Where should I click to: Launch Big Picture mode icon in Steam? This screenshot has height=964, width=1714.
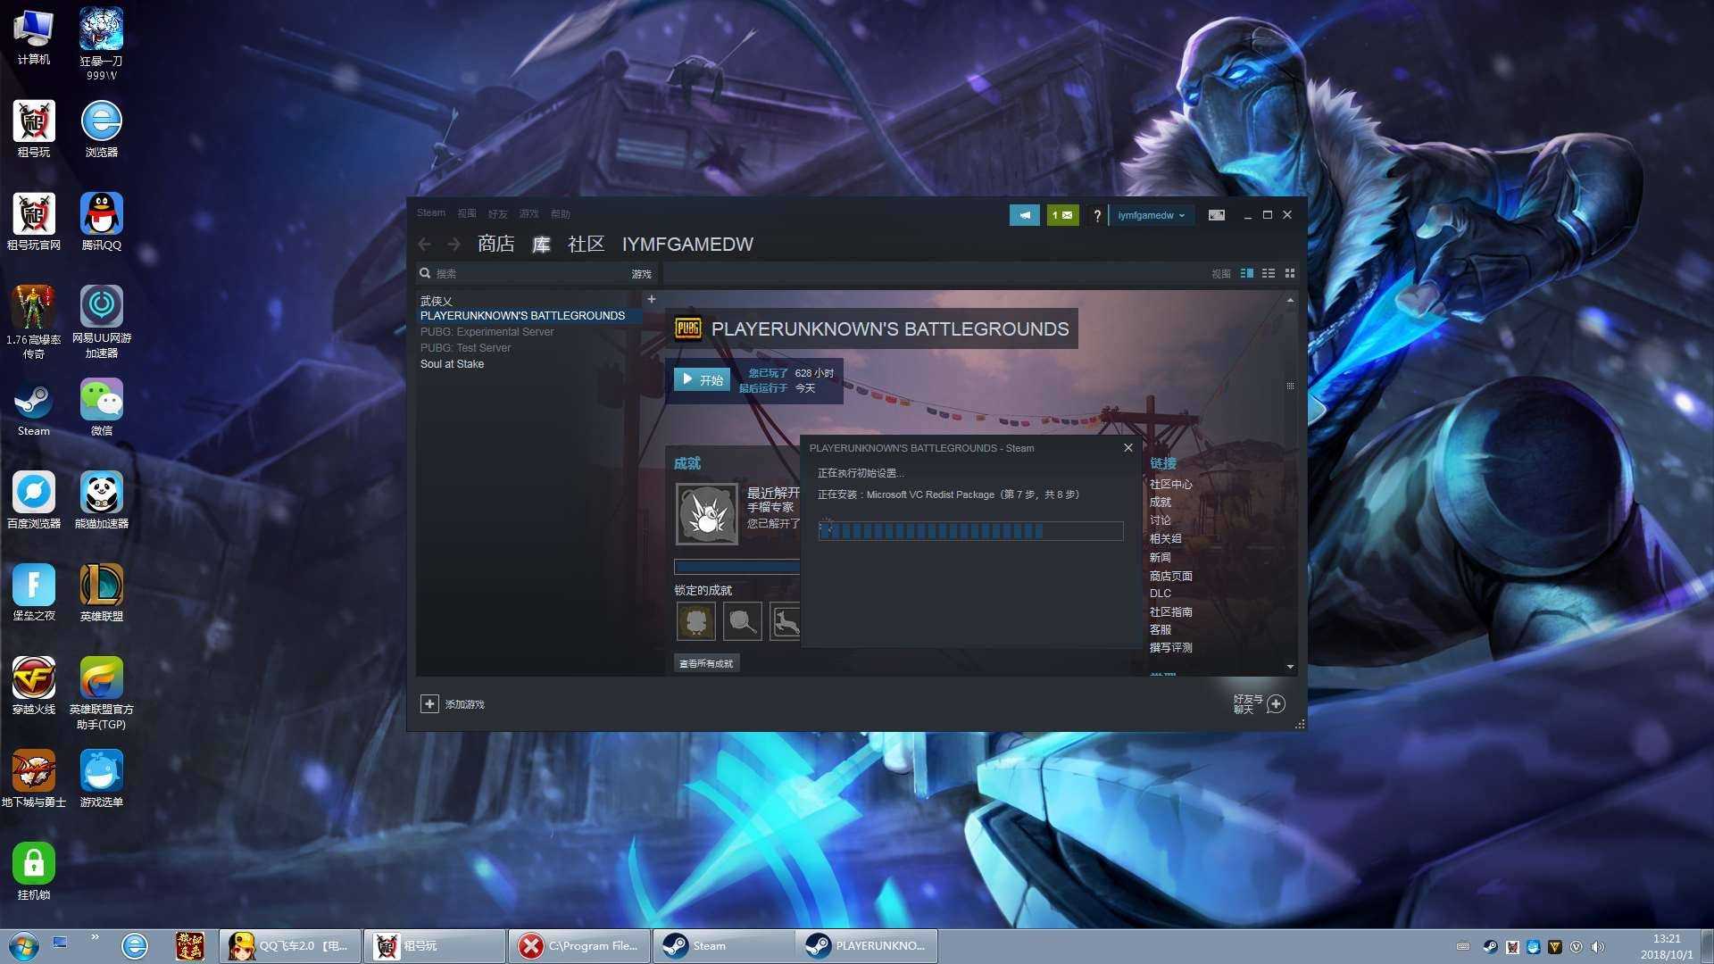click(1216, 215)
